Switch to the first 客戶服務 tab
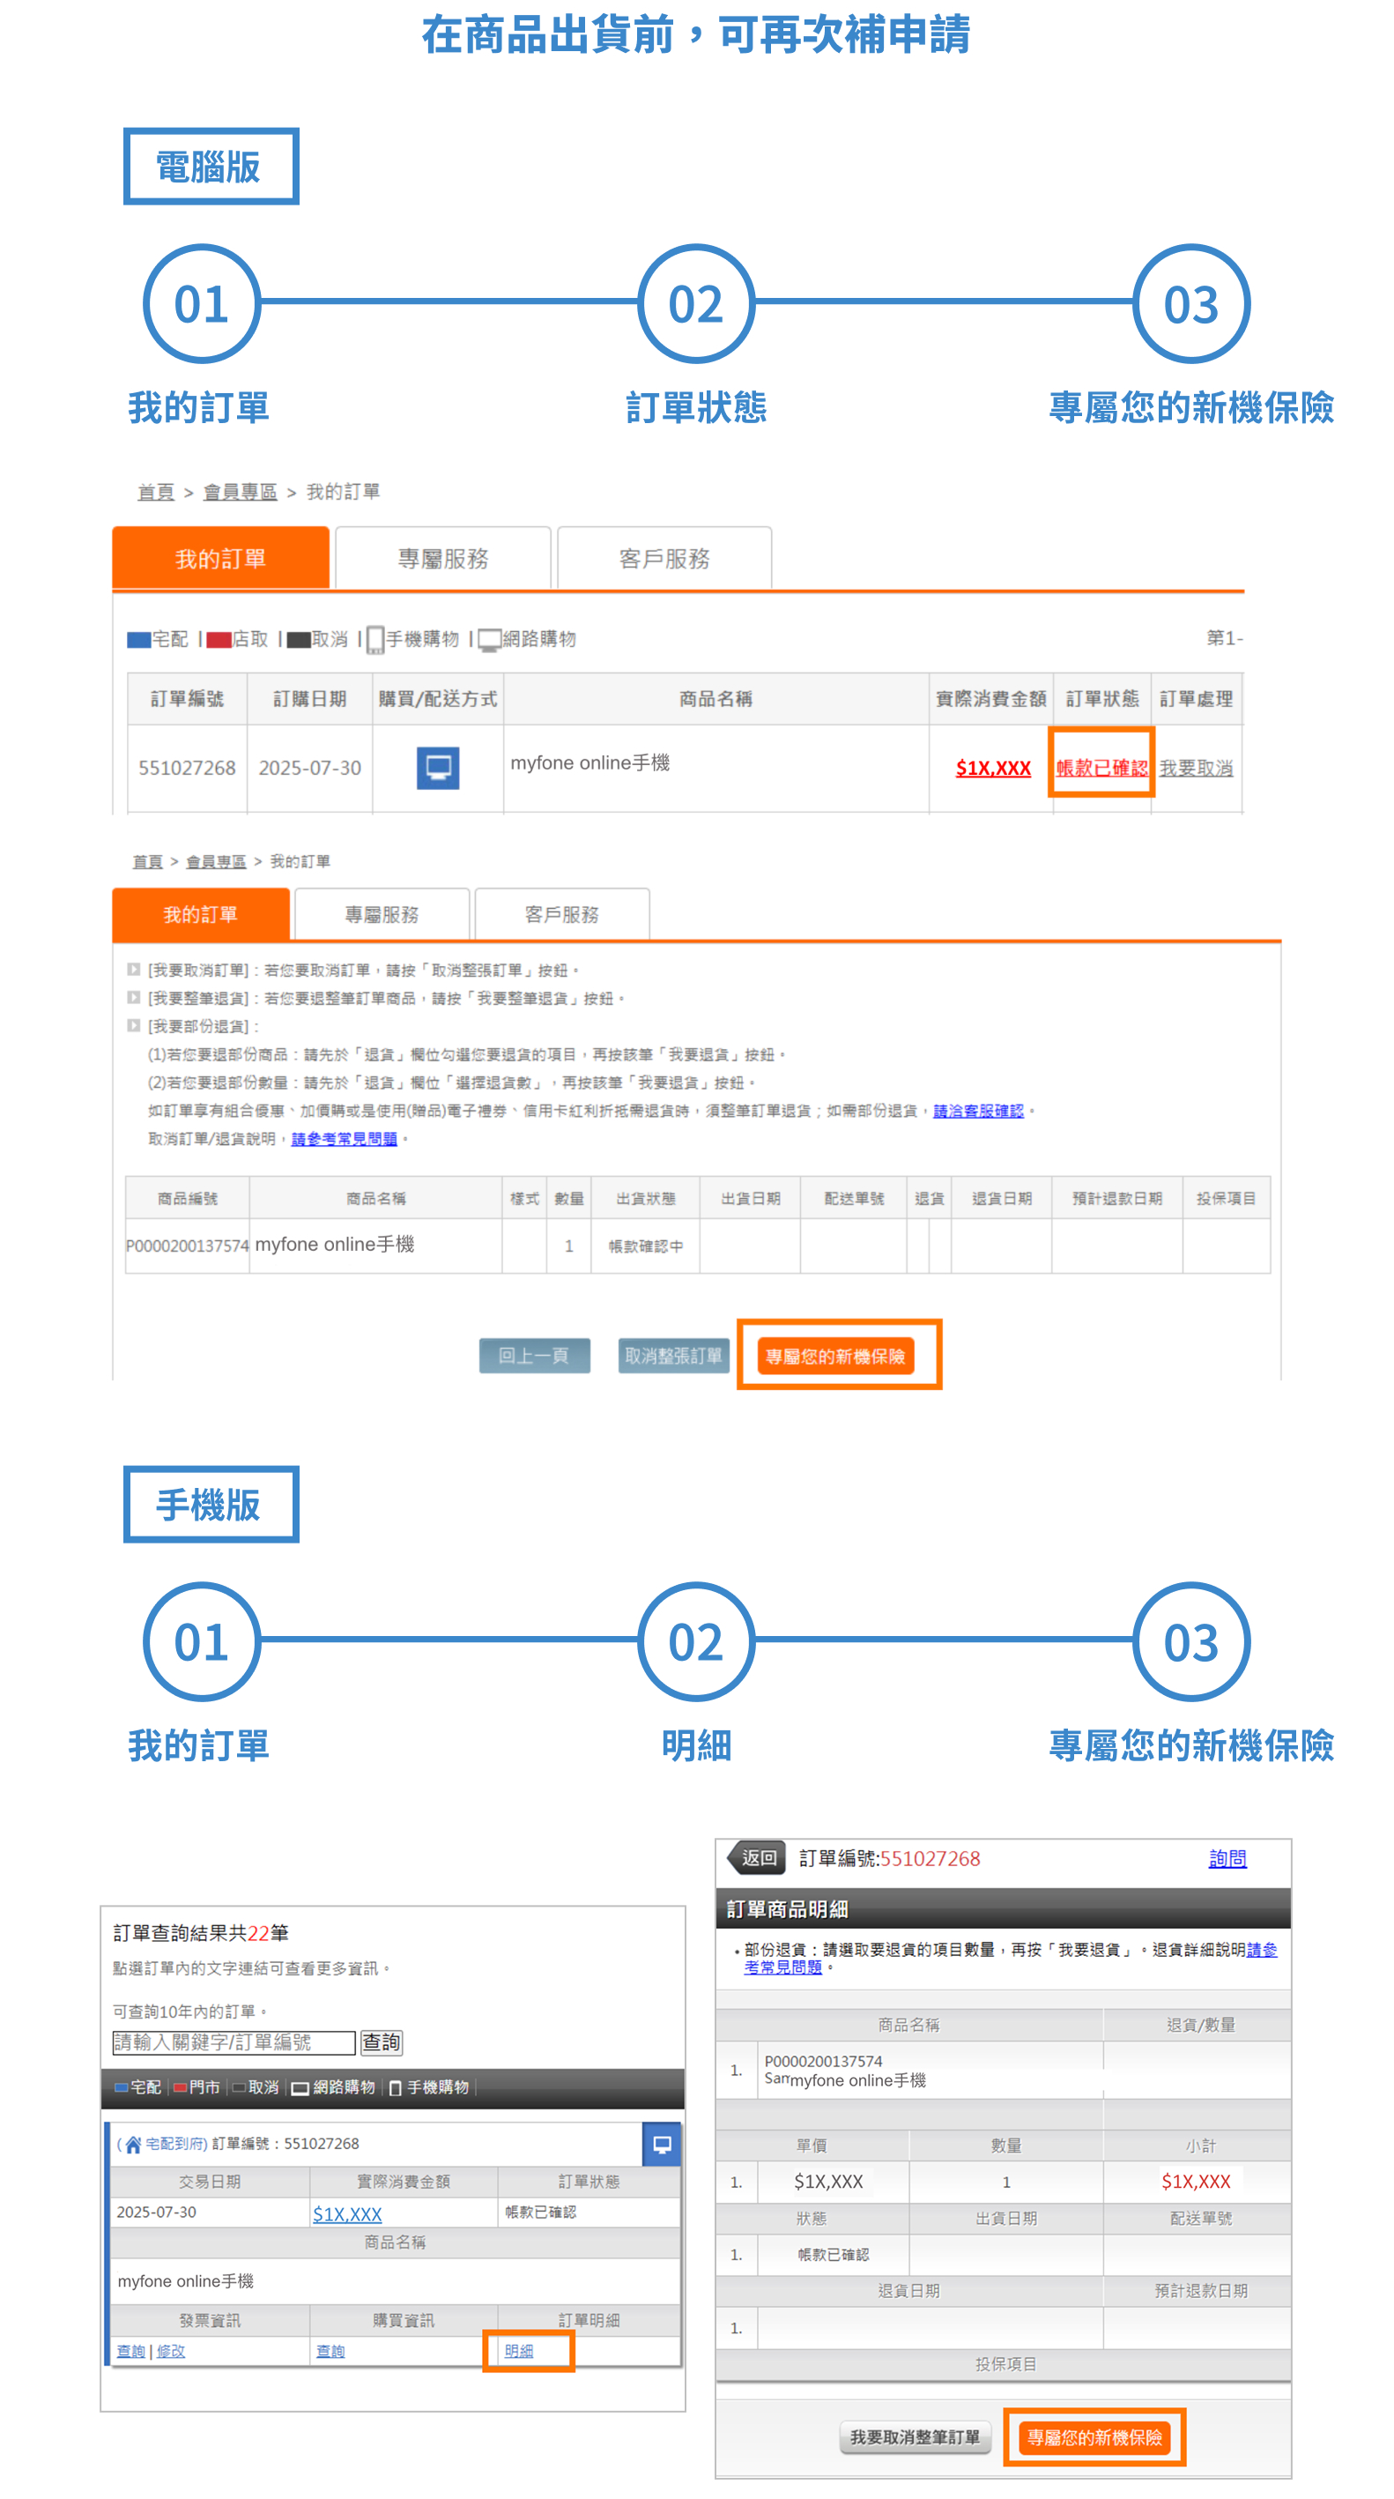1394x2499 pixels. click(664, 558)
